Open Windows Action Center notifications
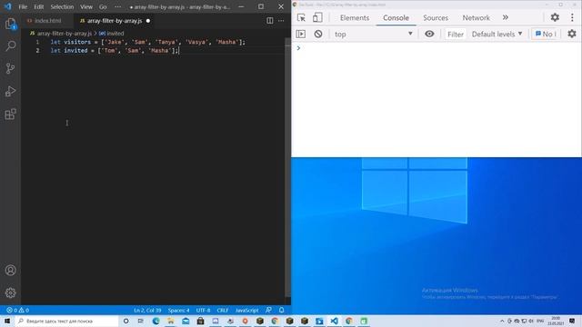 click(572, 321)
